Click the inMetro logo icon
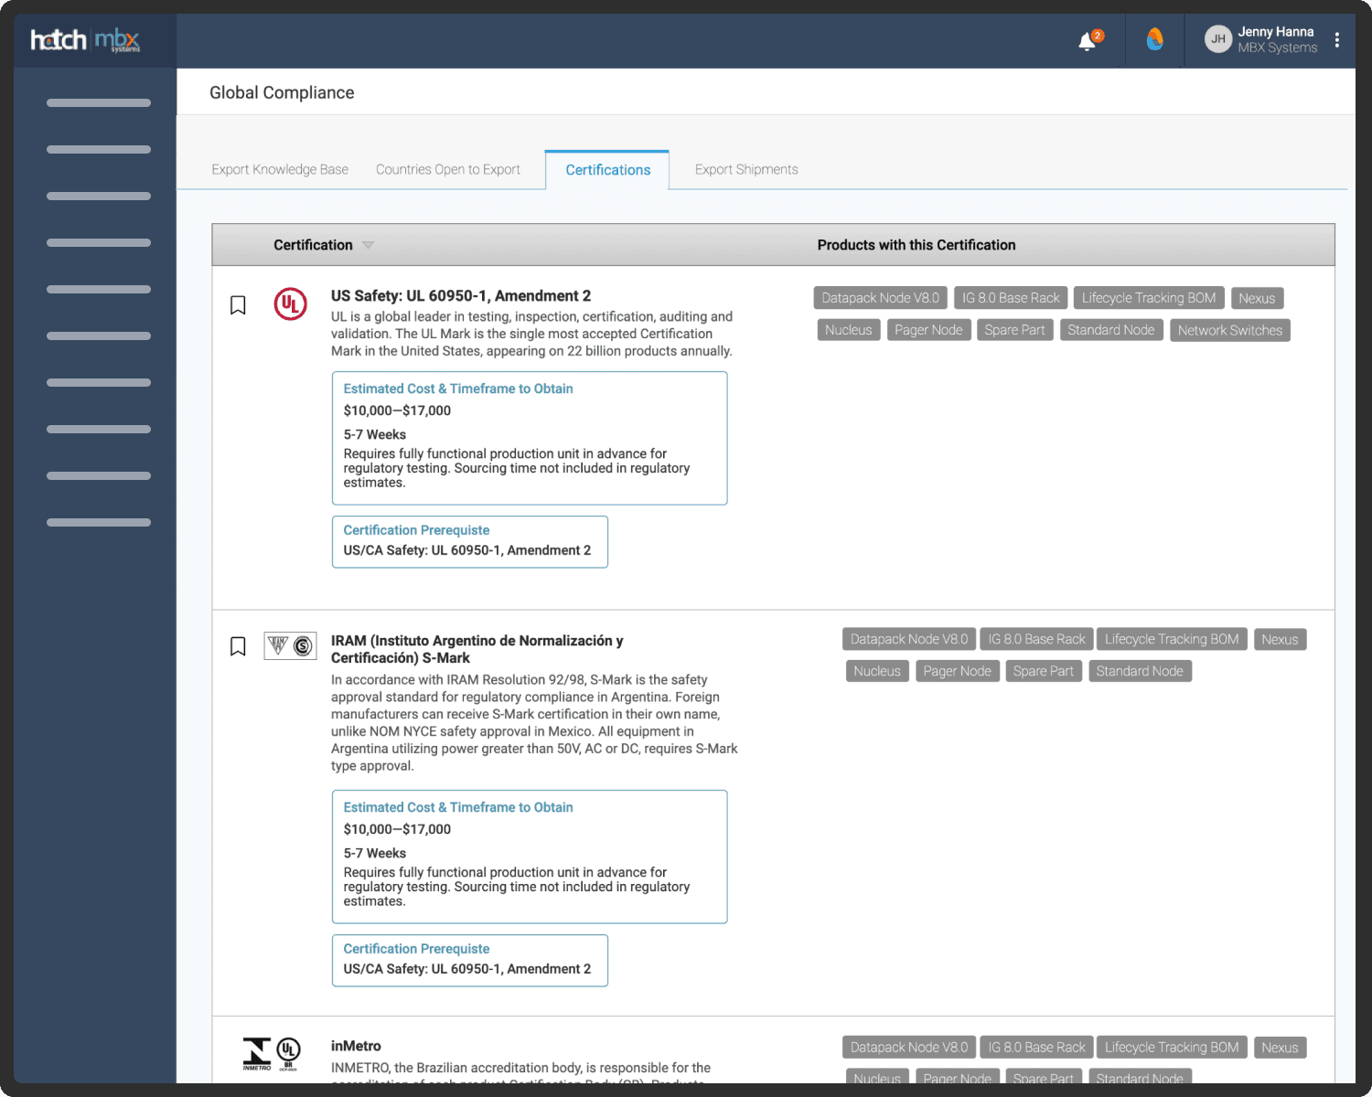 [272, 1054]
